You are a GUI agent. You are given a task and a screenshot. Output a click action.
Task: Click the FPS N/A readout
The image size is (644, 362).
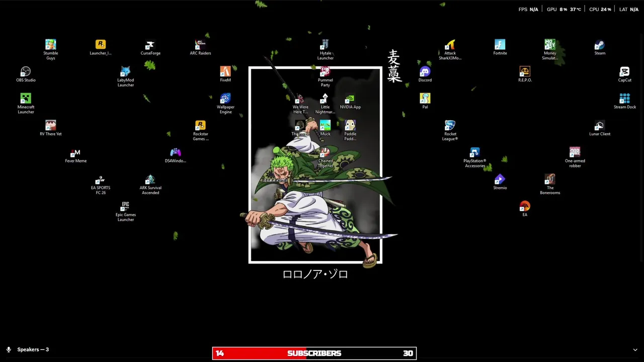pos(528,10)
